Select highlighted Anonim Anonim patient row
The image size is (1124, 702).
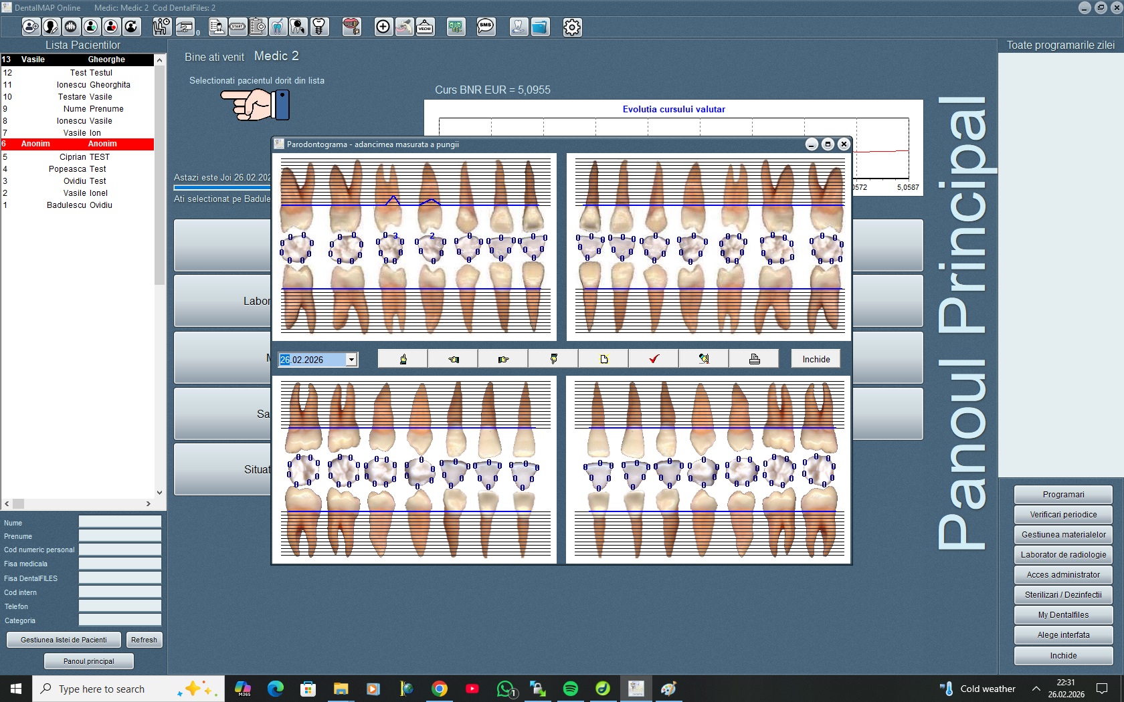point(77,144)
